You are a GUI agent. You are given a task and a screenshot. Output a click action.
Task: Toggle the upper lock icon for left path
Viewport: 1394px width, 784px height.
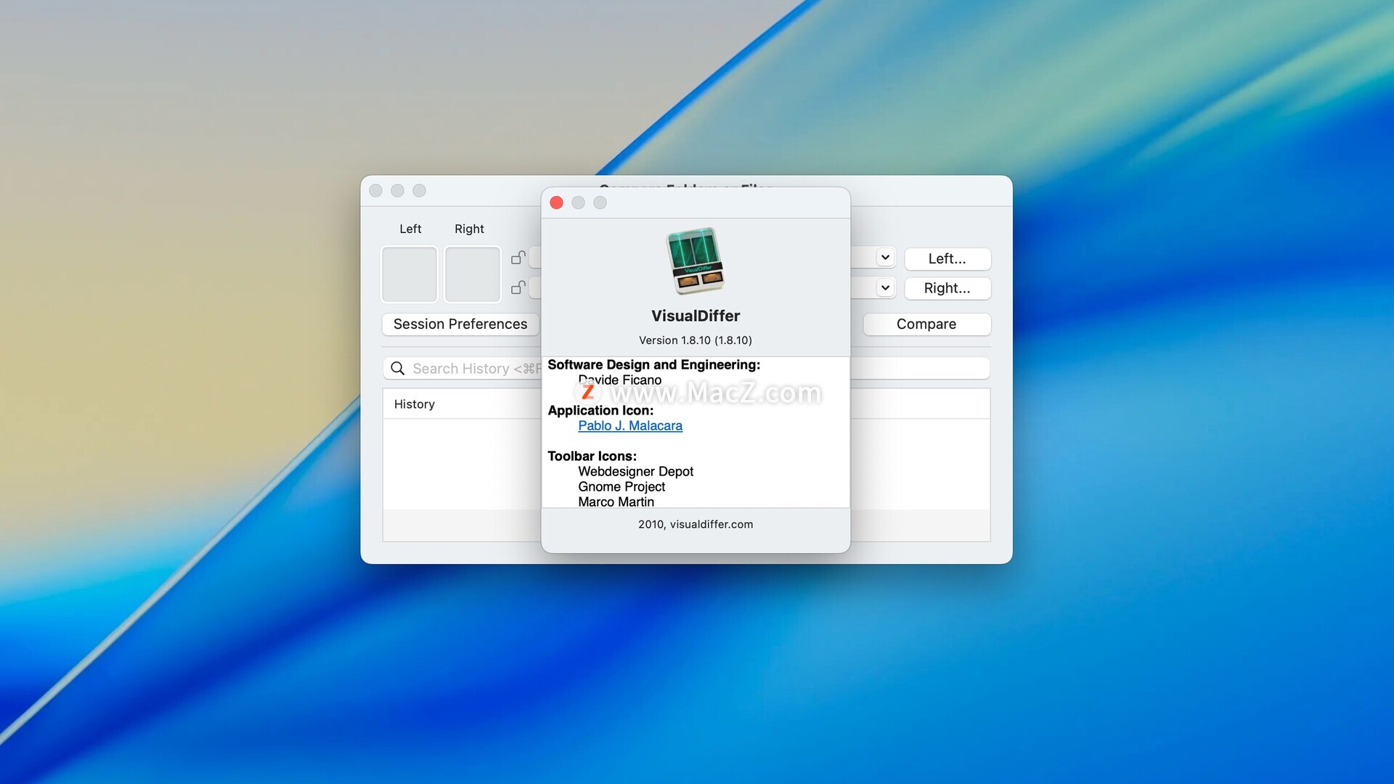click(x=518, y=258)
